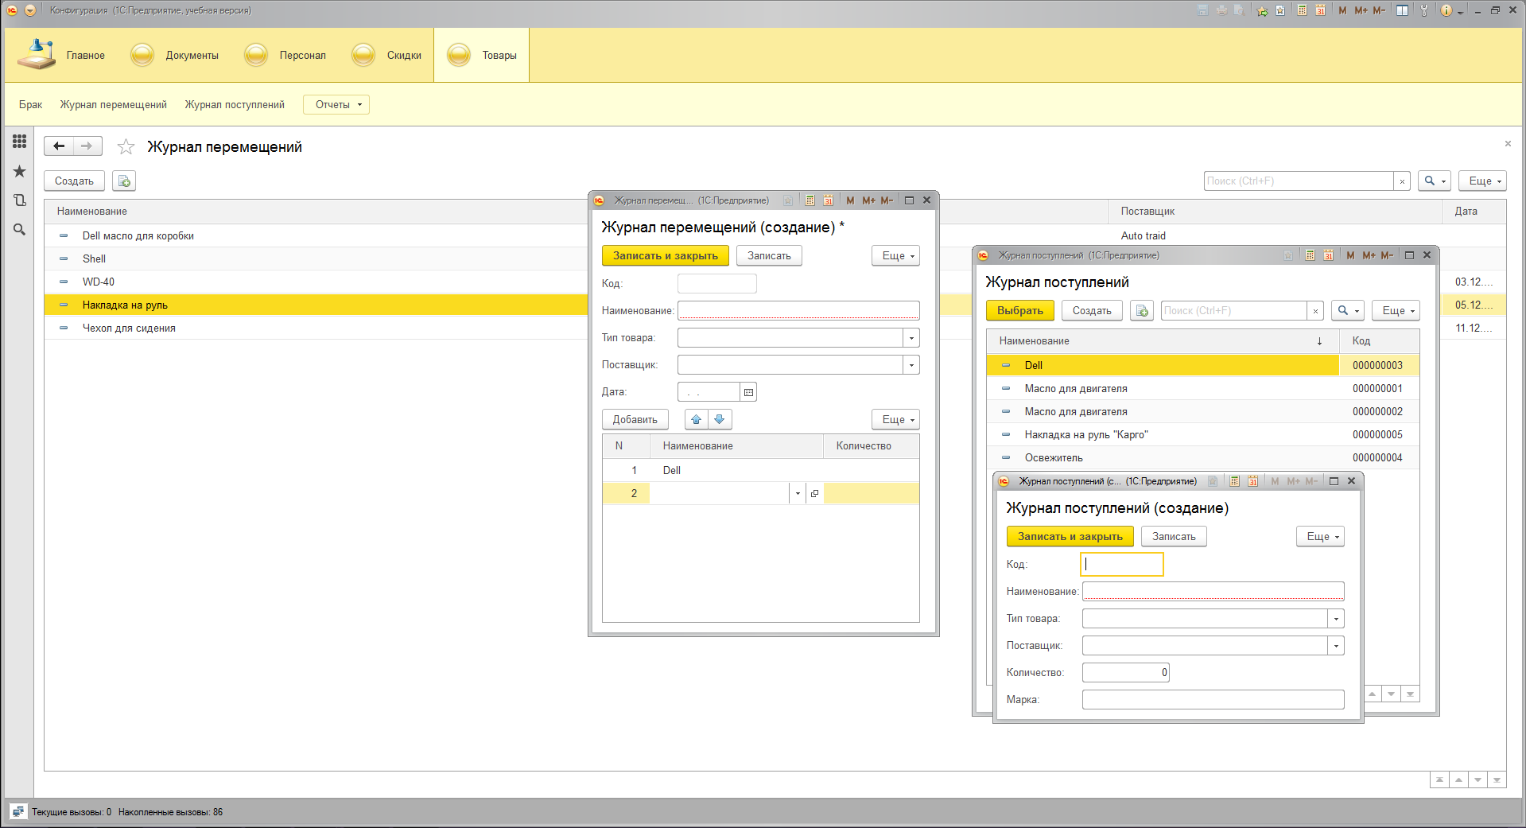Expand Тип товара dropdown in Журнал перемещений dialog
1526x828 pixels.
911,338
